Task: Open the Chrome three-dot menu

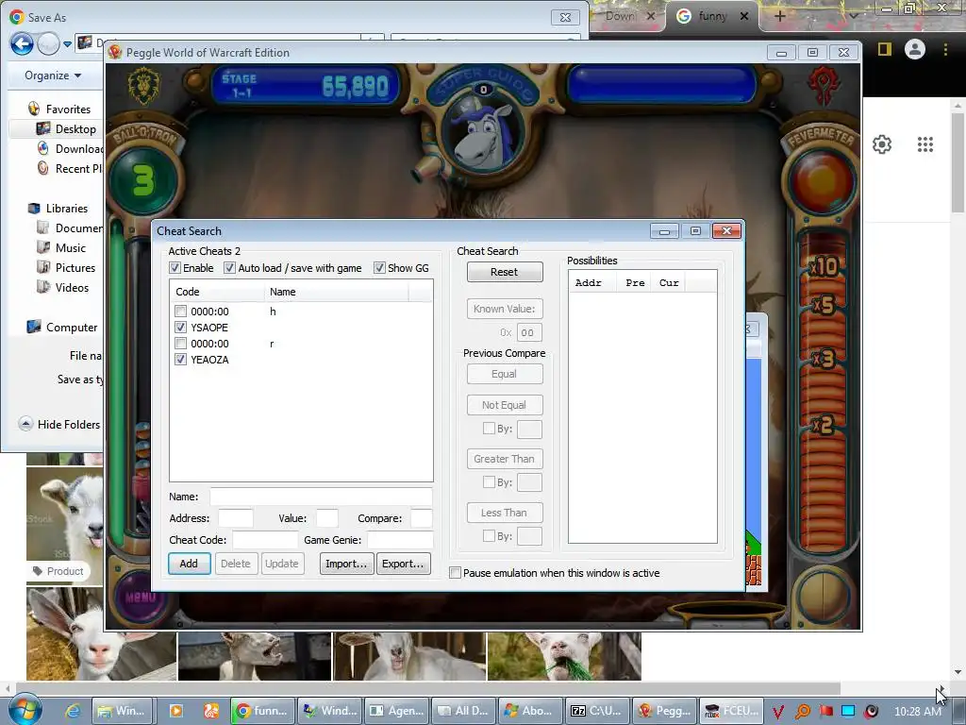Action: (x=945, y=49)
